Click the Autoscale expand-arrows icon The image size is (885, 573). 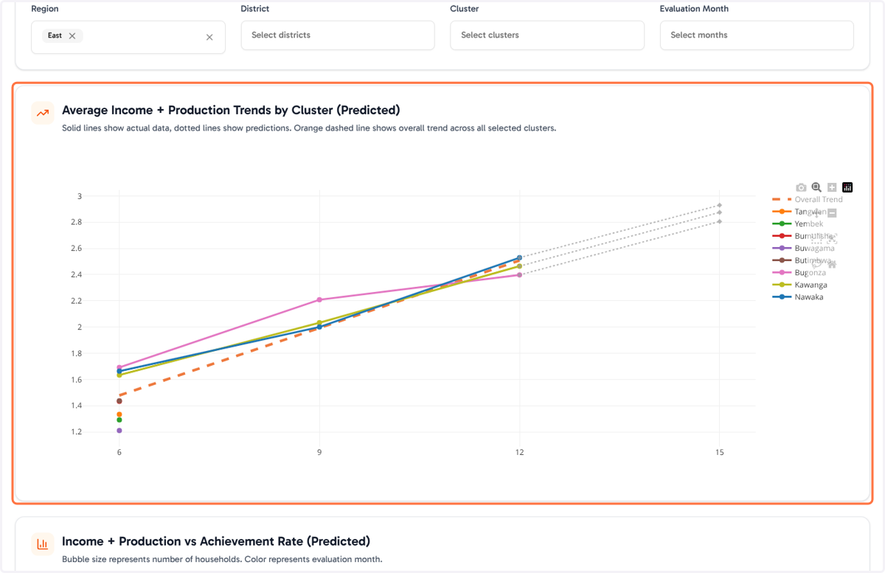click(x=832, y=240)
